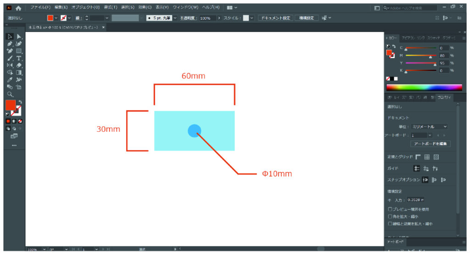
Task: Click the アートボードを編集 button
Action: (x=430, y=144)
